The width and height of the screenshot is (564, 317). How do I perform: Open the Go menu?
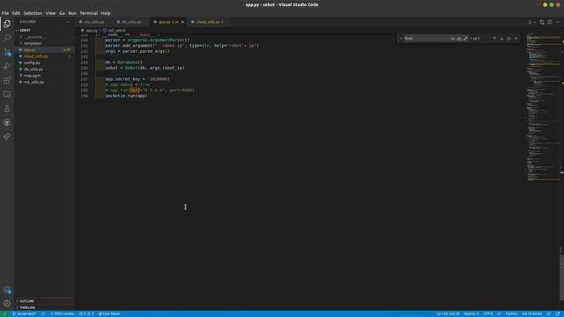62,13
